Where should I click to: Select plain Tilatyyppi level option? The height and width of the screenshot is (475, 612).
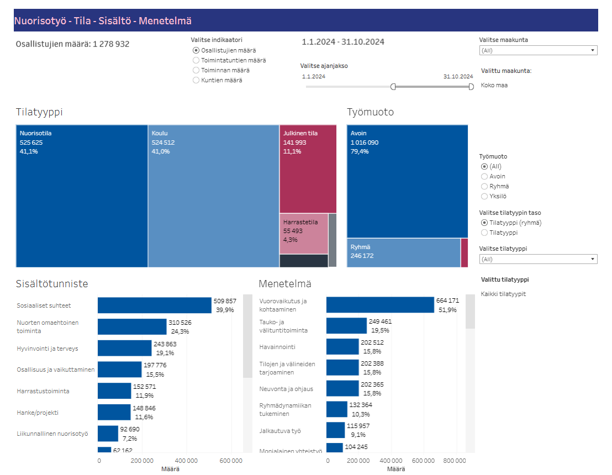pyautogui.click(x=484, y=233)
